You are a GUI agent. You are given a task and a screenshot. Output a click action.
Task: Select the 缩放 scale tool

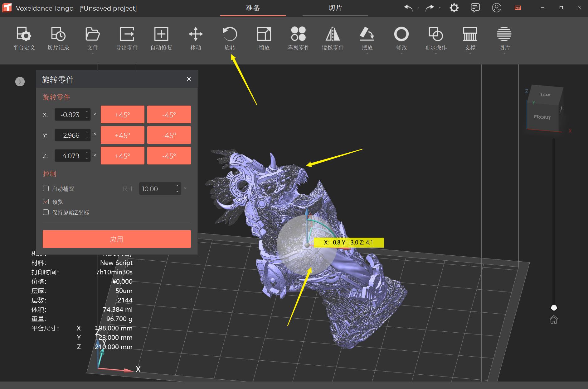(264, 38)
